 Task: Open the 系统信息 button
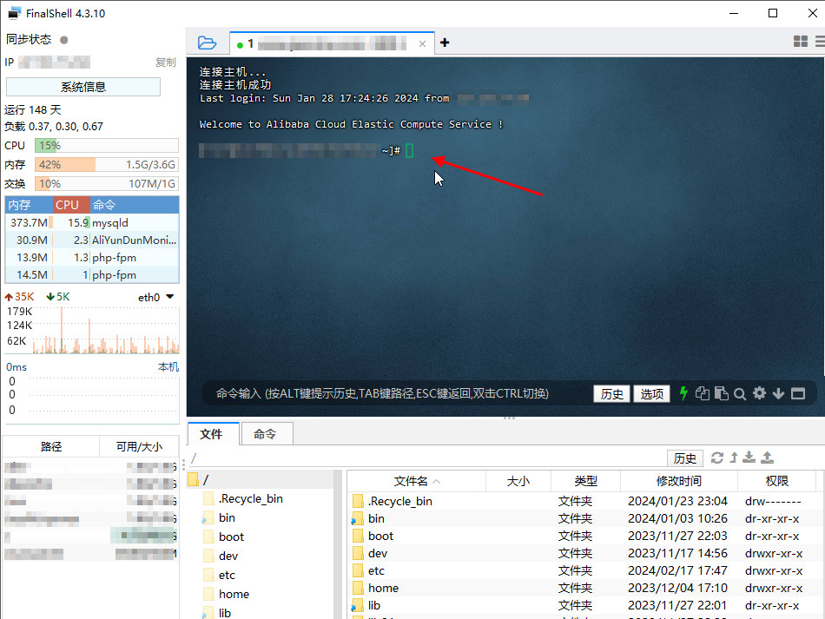click(x=83, y=87)
